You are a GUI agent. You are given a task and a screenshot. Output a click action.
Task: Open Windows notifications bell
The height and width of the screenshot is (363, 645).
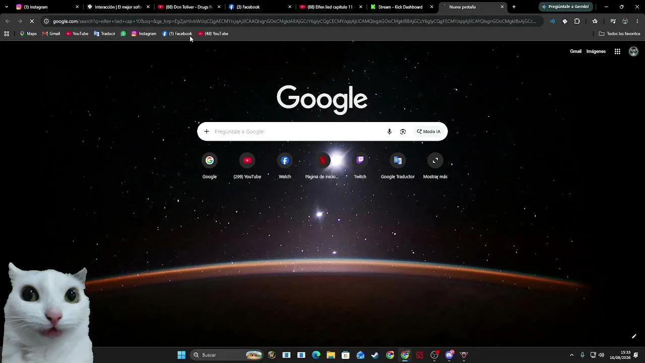pyautogui.click(x=636, y=355)
